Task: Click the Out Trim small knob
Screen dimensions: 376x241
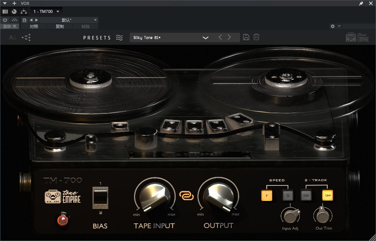Action: tap(323, 215)
